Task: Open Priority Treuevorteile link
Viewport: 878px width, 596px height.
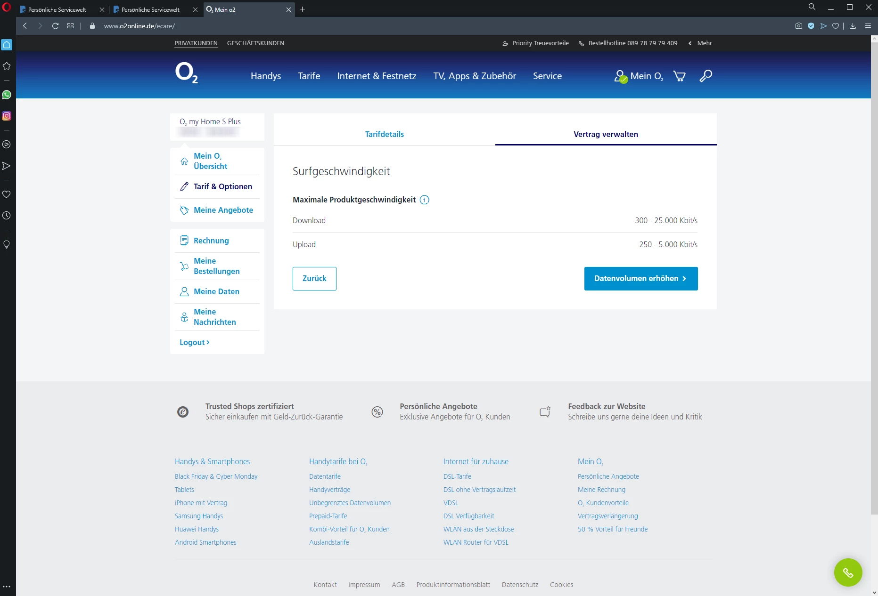Action: pos(536,43)
